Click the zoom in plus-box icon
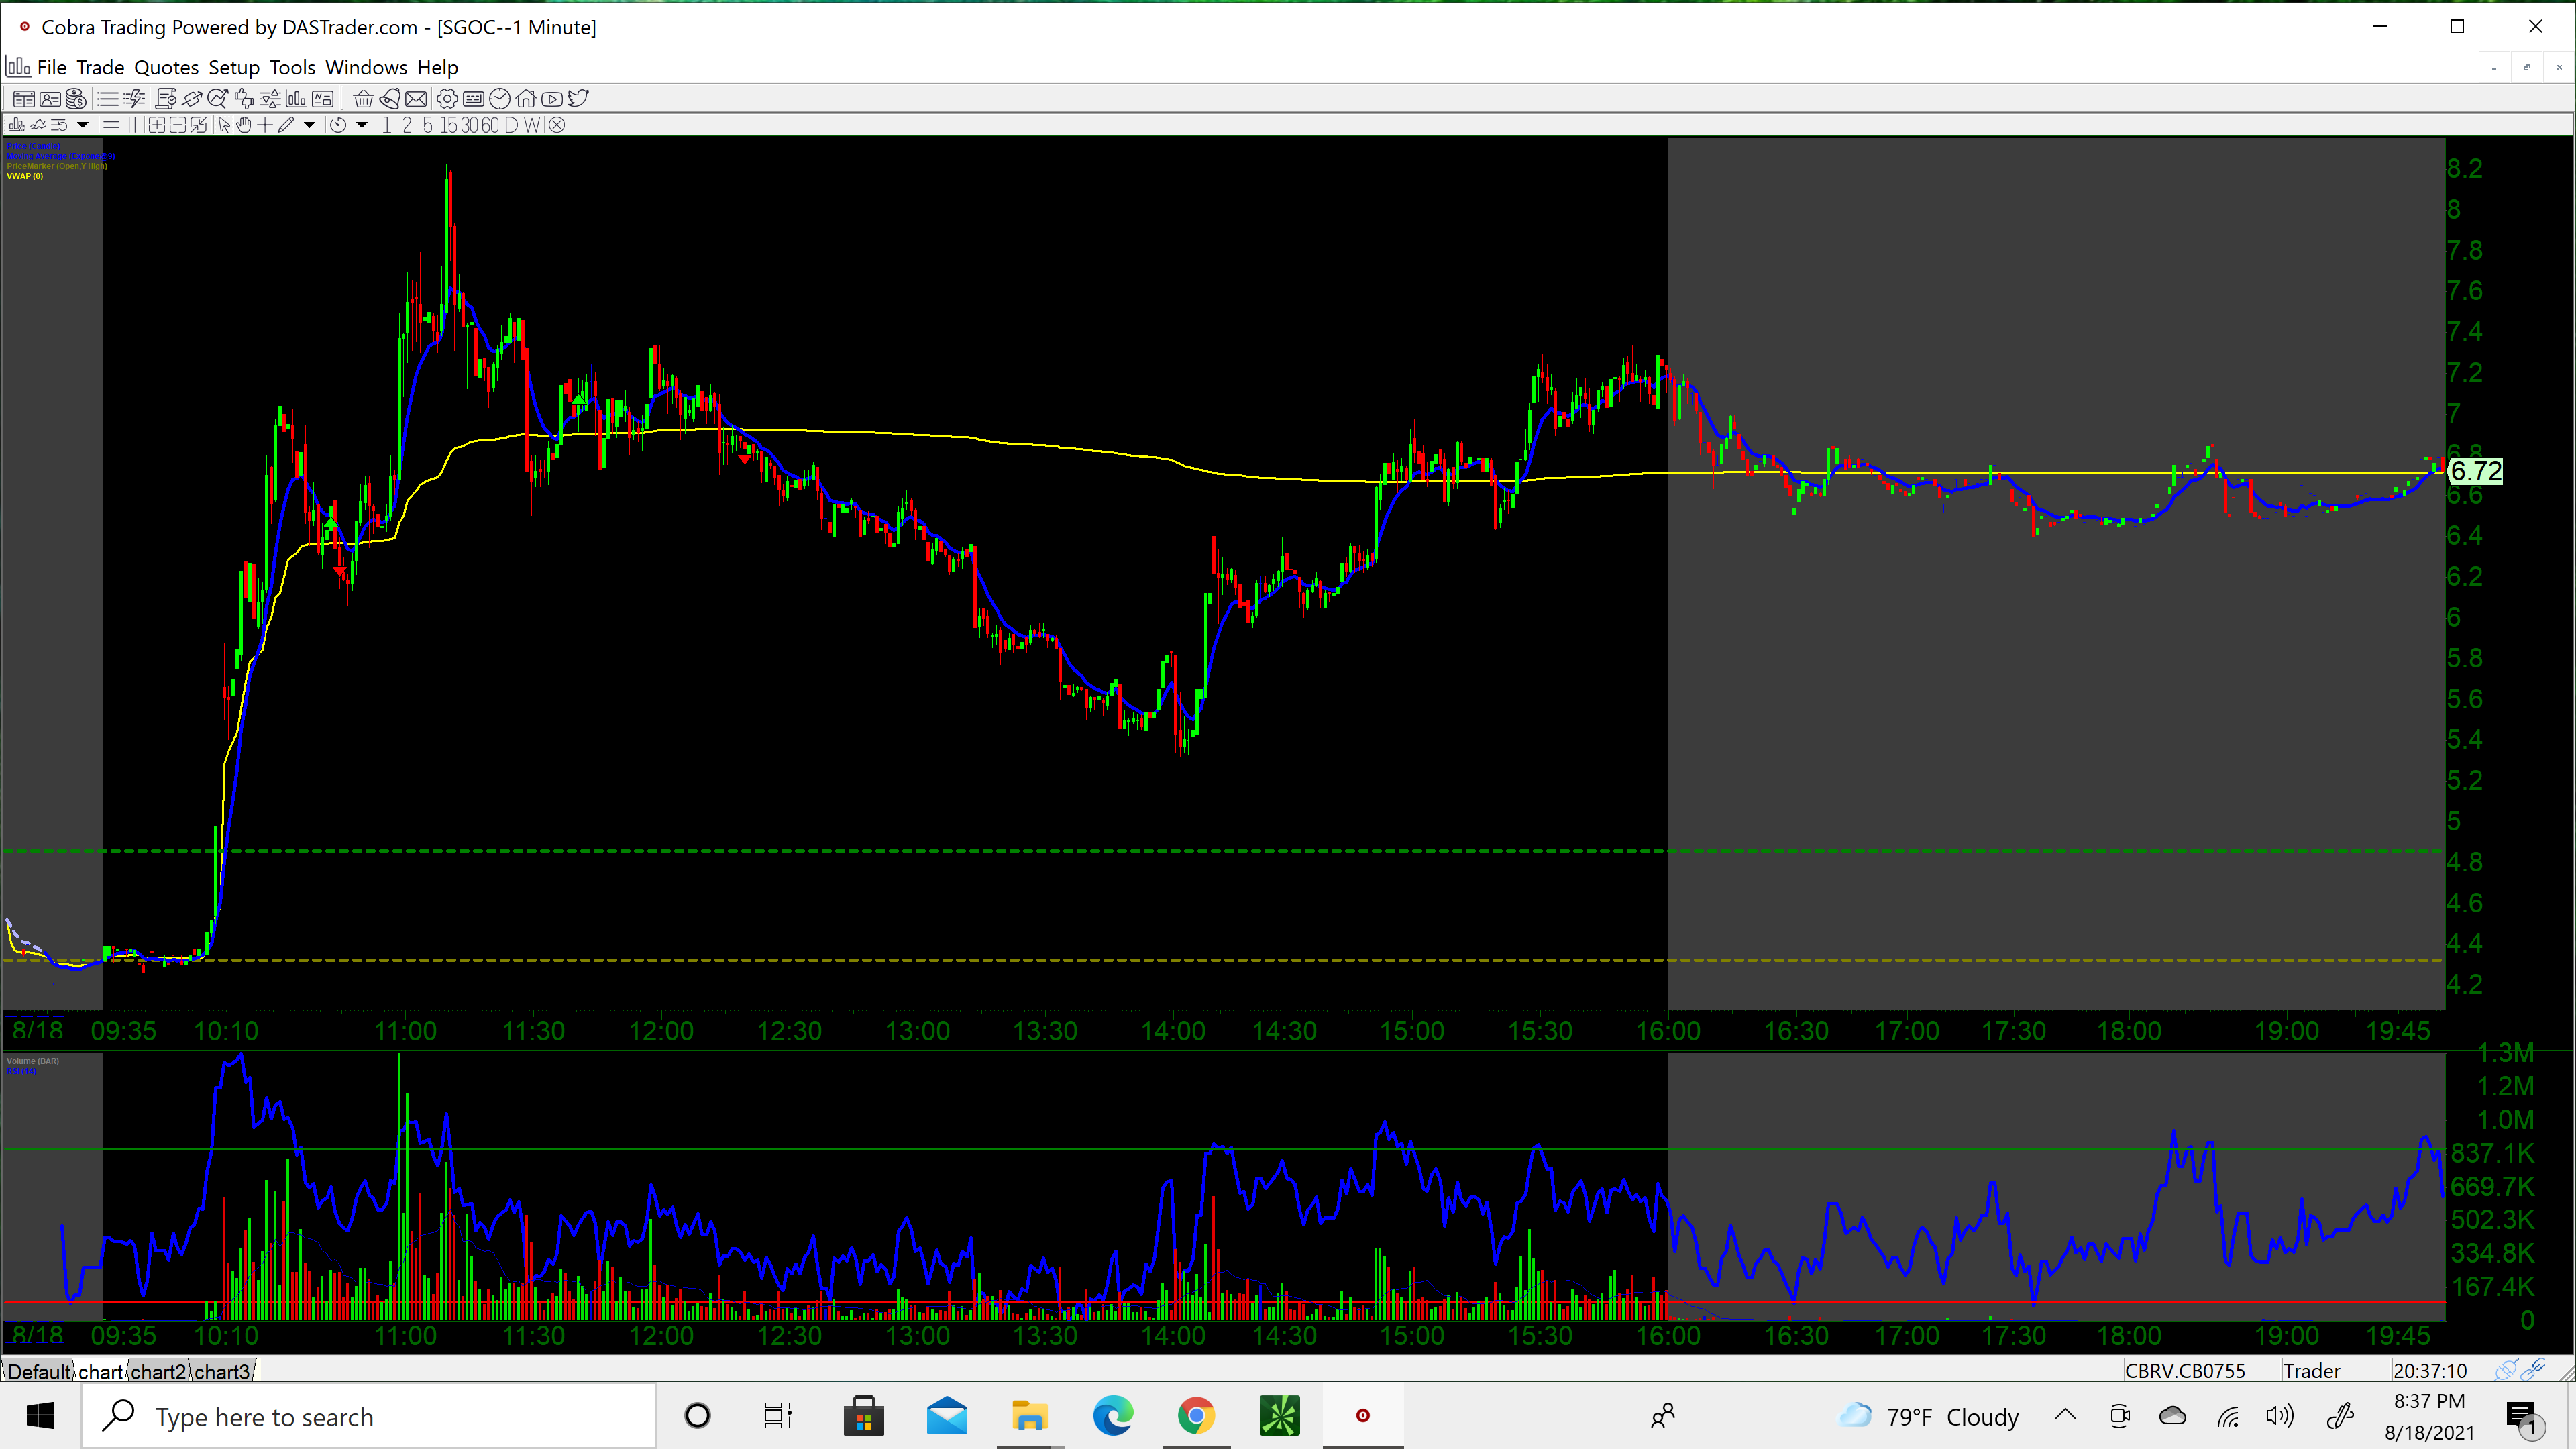Viewport: 2576px width, 1449px height. 157,125
